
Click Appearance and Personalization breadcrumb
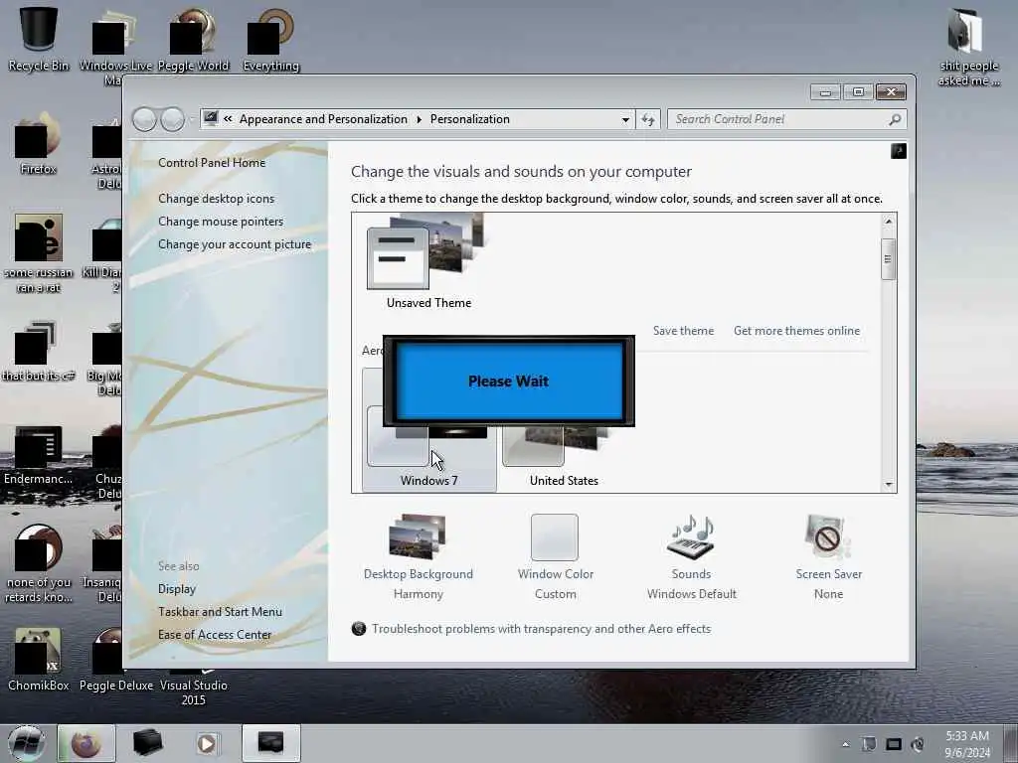tap(323, 119)
